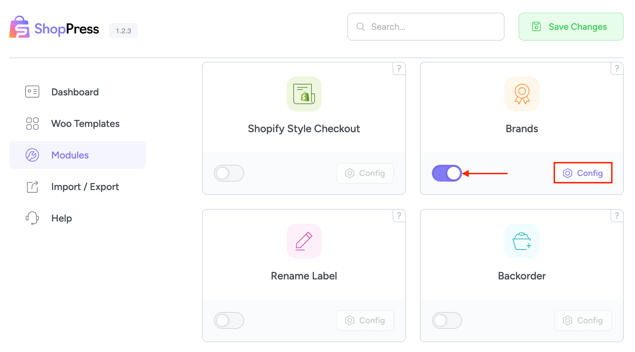Image resolution: width=635 pixels, height=352 pixels.
Task: Click the Help headset icon
Action: [x=32, y=218]
